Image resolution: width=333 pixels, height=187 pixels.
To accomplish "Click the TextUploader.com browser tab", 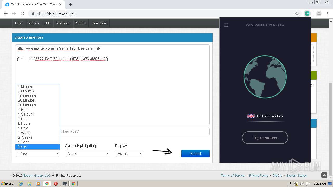I will pyautogui.click(x=34, y=4).
